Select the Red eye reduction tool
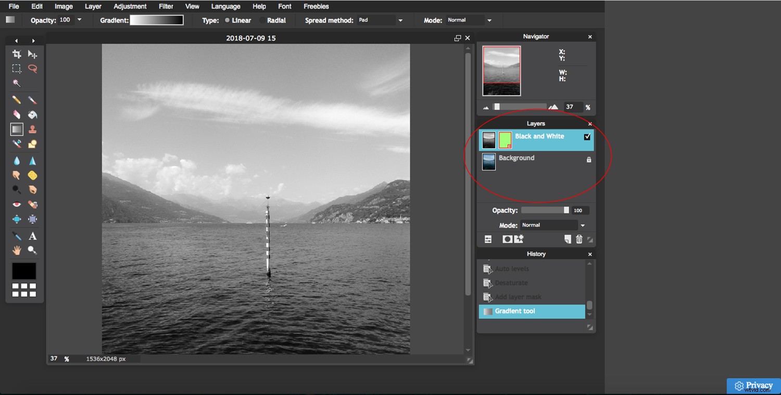This screenshot has height=395, width=781. click(17, 204)
